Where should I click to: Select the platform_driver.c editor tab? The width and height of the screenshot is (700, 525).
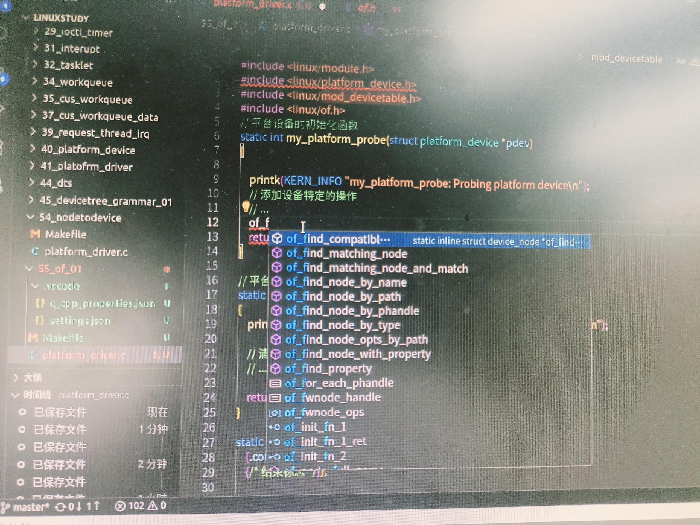(x=253, y=4)
